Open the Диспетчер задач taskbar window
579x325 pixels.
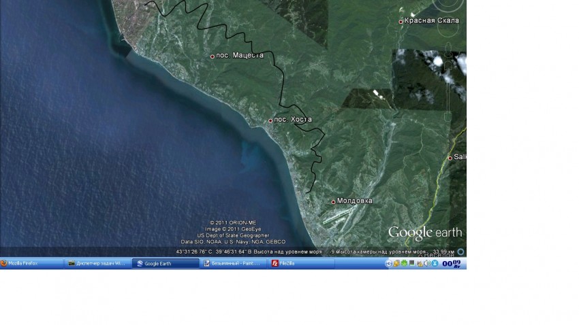click(x=98, y=263)
